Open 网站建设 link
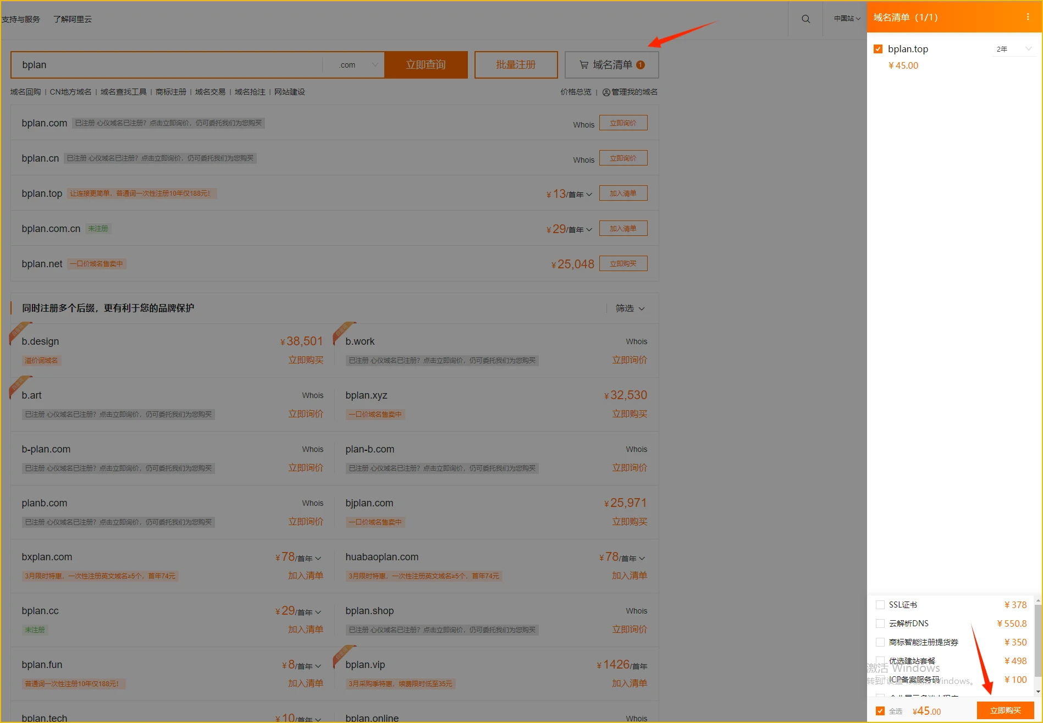Viewport: 1043px width, 723px height. click(290, 92)
